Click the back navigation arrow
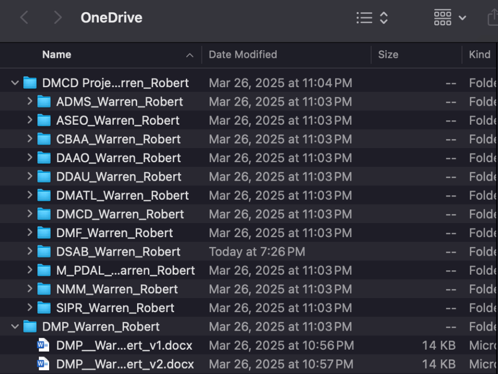The height and width of the screenshot is (374, 498). click(x=24, y=18)
